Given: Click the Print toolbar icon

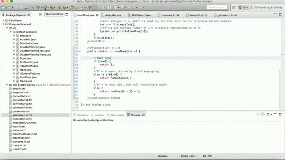Looking at the screenshot, I should tap(26, 7).
